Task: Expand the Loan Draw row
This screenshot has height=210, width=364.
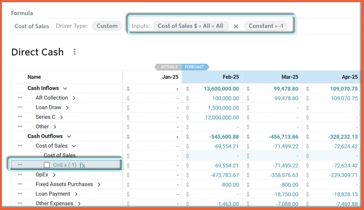Action: click(x=67, y=108)
